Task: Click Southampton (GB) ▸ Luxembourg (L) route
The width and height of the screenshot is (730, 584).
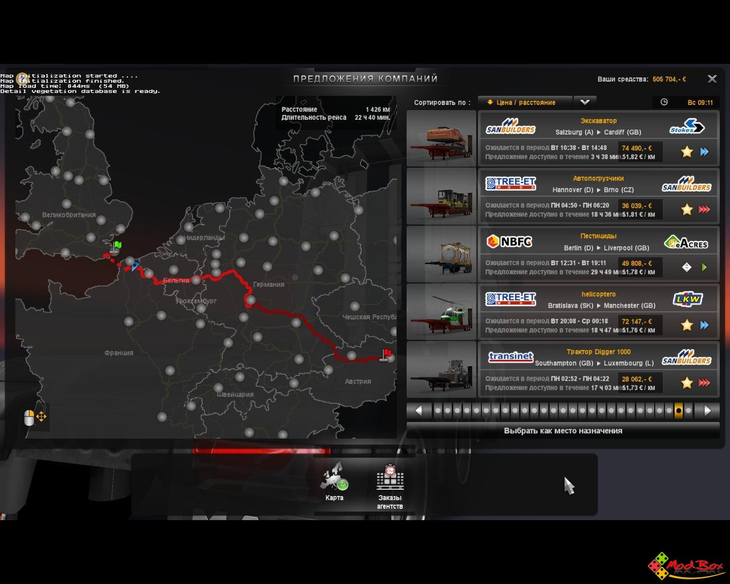Action: [x=594, y=363]
